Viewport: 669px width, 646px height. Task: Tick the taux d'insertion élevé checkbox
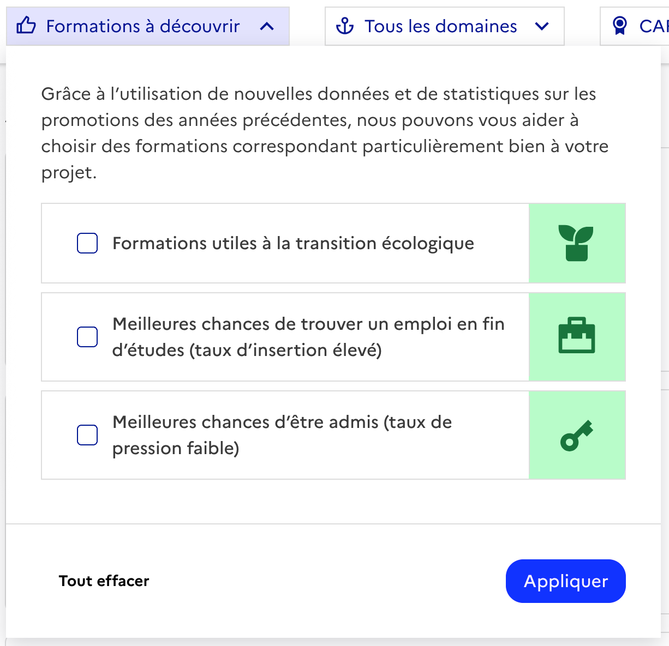pyautogui.click(x=87, y=337)
